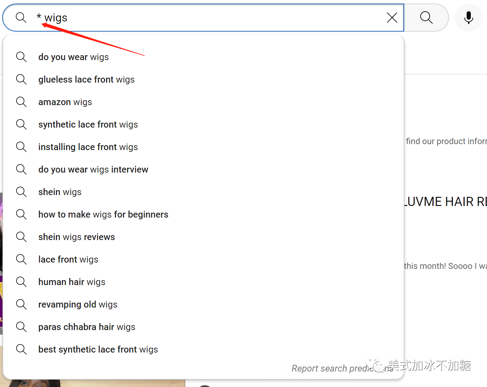Image resolution: width=487 pixels, height=387 pixels.
Task: Select 'glueless lace front wigs' suggestion
Action: tap(86, 79)
